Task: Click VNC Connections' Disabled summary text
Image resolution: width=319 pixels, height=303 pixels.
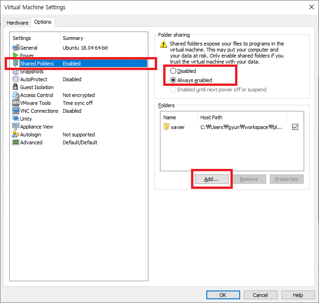Action: [72, 111]
